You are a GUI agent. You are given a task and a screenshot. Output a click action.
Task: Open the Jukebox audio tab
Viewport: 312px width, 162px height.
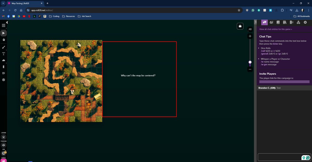(x=291, y=22)
